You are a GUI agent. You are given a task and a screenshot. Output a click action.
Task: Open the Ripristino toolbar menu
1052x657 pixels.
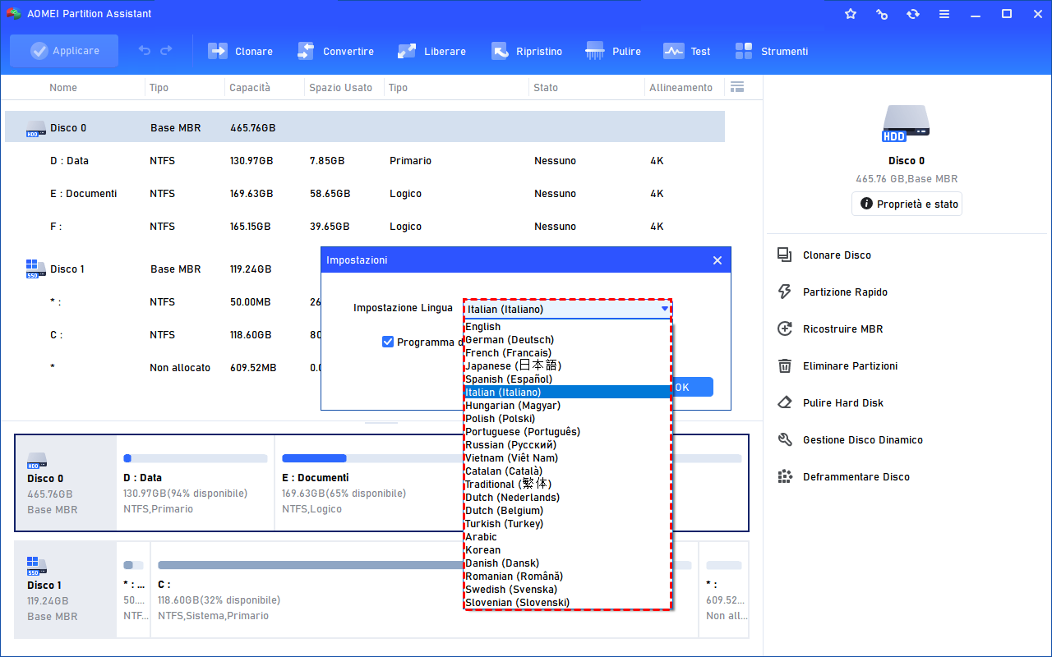527,51
